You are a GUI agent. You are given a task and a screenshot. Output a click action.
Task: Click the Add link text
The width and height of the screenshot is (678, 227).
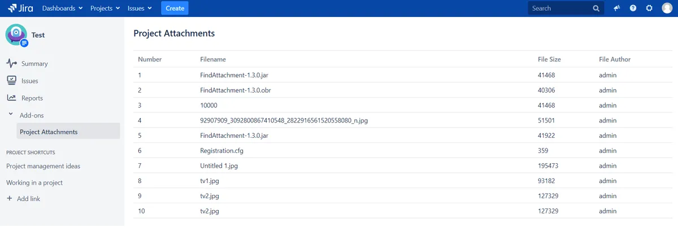28,199
